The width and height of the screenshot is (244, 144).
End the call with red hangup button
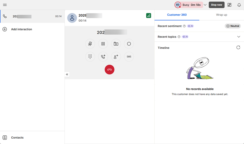110,70
